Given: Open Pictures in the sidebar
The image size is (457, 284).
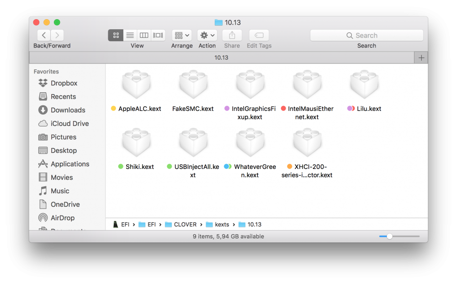Looking at the screenshot, I should tap(58, 137).
